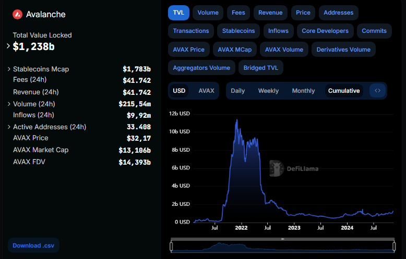Select the Monthly interval

point(304,91)
